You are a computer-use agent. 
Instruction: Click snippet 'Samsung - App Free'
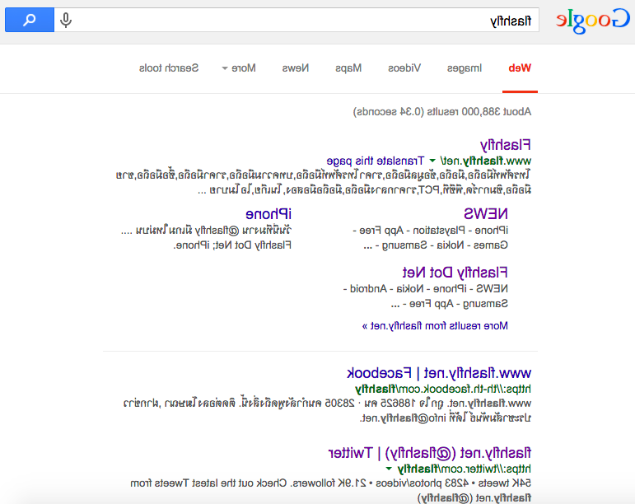pyautogui.click(x=449, y=304)
